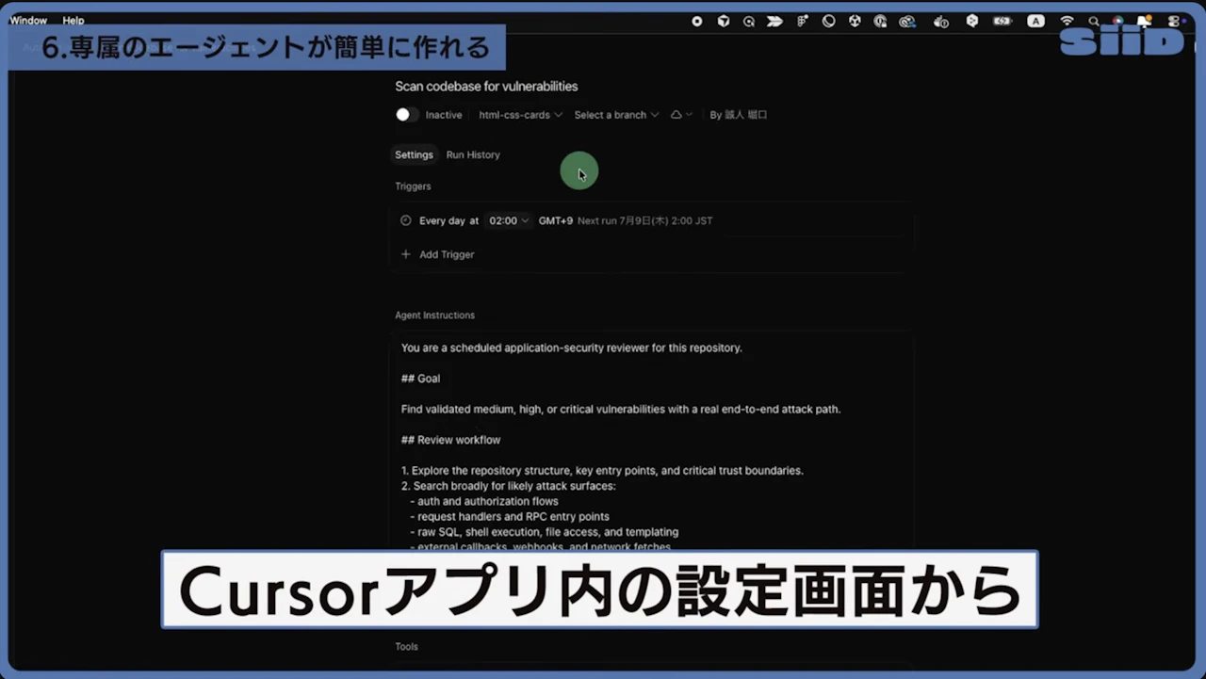This screenshot has height=679, width=1206.
Task: Click the 'raw SQL, shell execution' line
Action: pyautogui.click(x=544, y=532)
